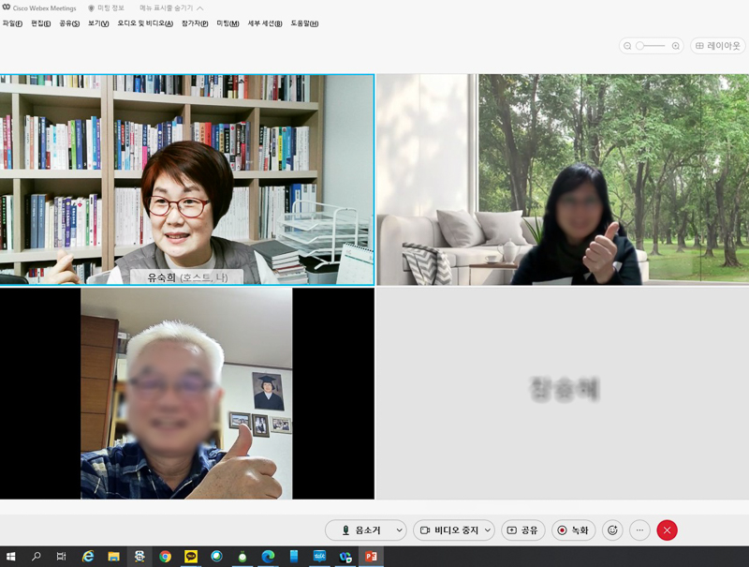Click the 공유 share screen button
This screenshot has height=567, width=749.
tap(522, 530)
